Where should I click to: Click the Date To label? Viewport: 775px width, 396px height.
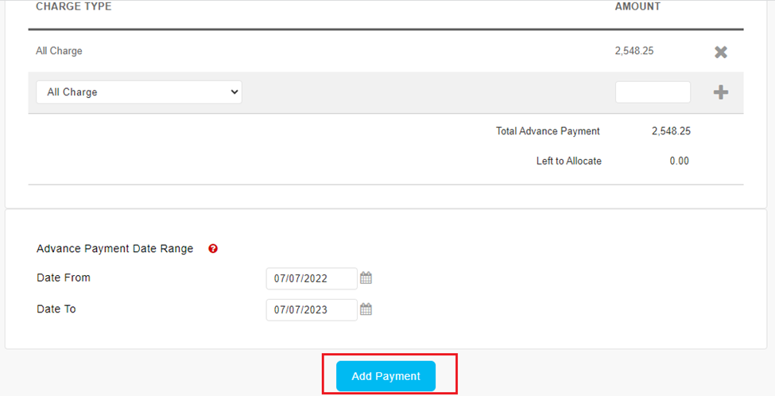point(56,309)
